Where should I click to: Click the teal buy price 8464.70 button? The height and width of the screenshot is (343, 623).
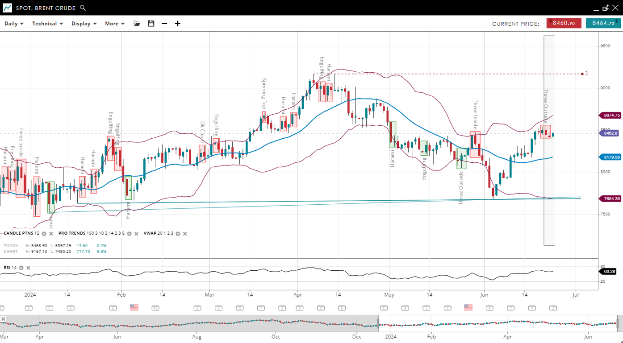coord(603,23)
